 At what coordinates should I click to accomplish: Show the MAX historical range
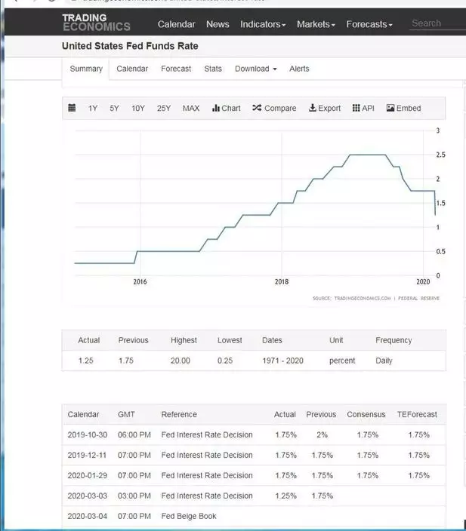click(x=191, y=108)
